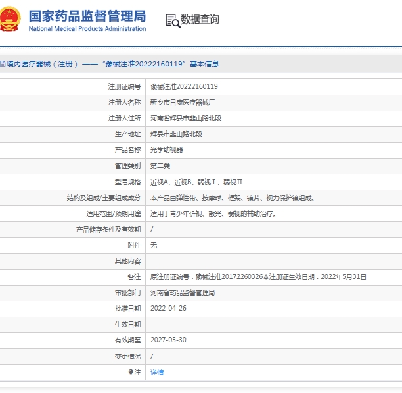Select slash value of 变更情况
The height and width of the screenshot is (393, 402).
152,357
